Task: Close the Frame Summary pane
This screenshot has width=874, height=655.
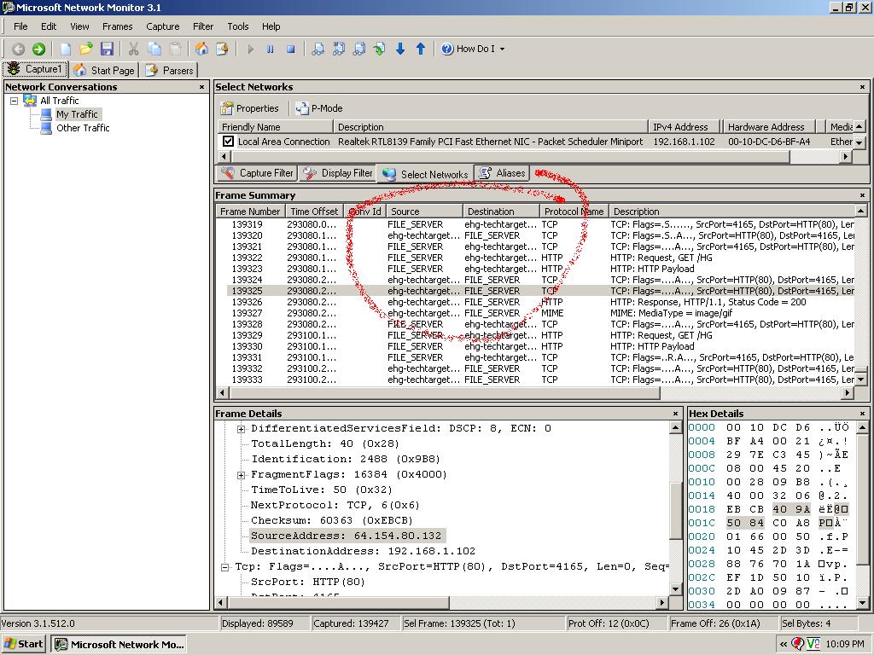Action: click(862, 195)
